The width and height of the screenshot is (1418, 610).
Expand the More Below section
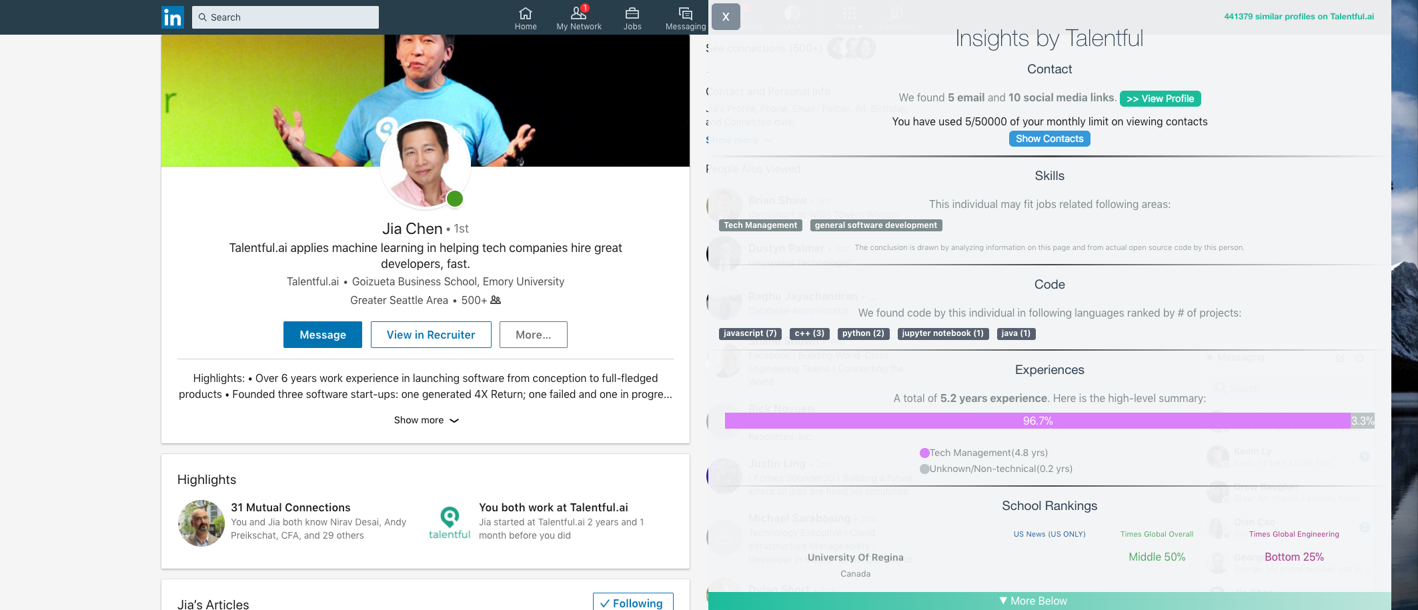coord(1032,600)
